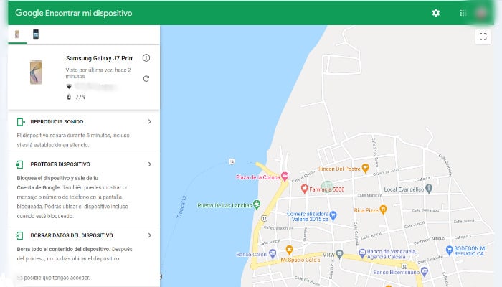Select PROTEGER DISPOSITIVO option
The height and width of the screenshot is (287, 502).
[x=60, y=164]
